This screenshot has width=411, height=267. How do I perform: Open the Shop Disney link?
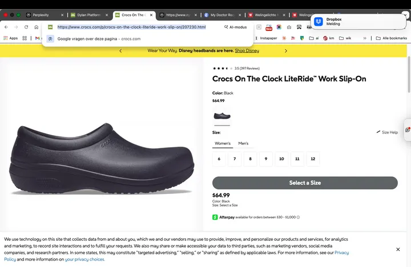click(x=247, y=51)
